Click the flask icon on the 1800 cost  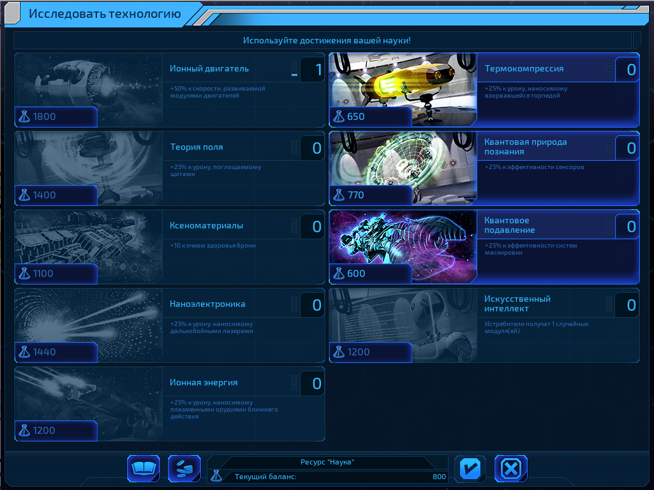pos(25,117)
